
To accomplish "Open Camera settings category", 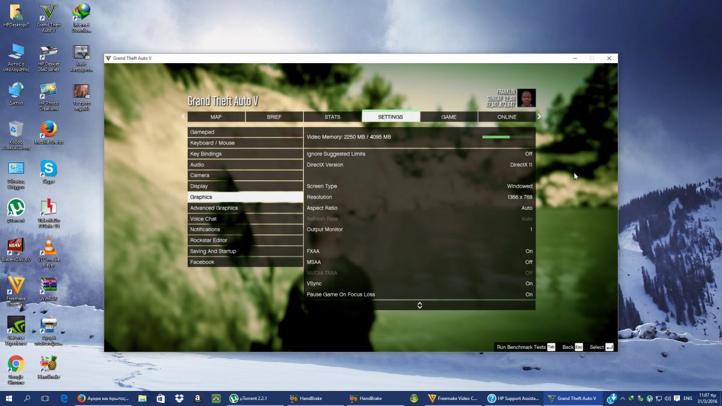I will click(x=245, y=176).
